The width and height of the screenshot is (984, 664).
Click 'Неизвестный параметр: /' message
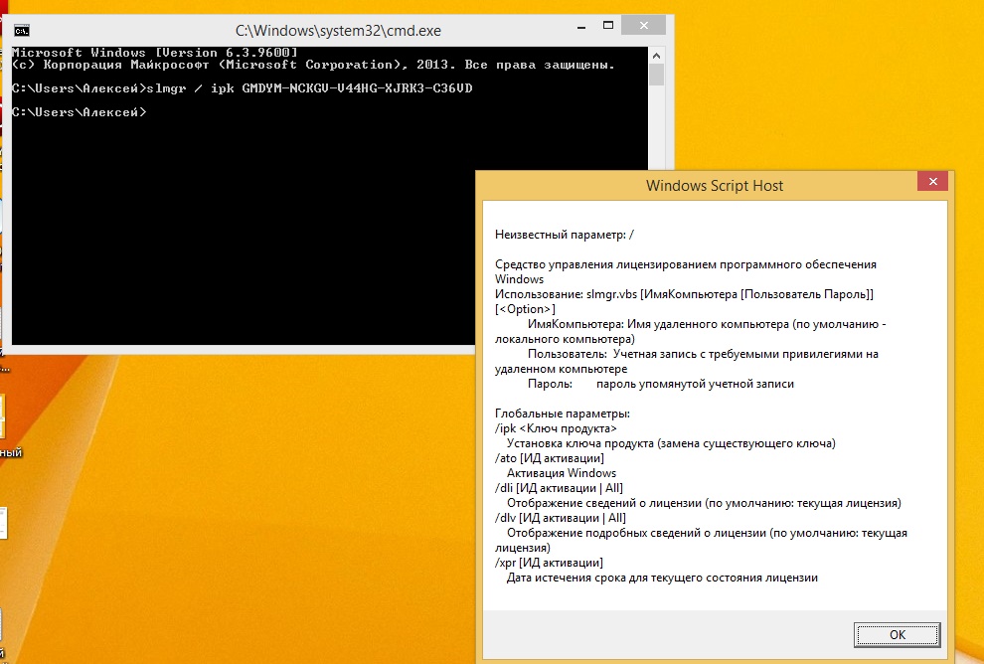coord(565,235)
